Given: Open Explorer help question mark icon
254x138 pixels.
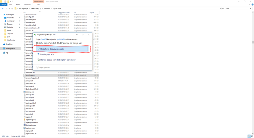Looking at the screenshot, I should [x=253, y=4].
